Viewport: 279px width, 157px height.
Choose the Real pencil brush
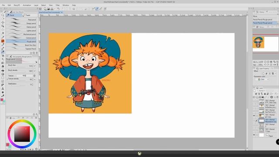click(x=21, y=20)
